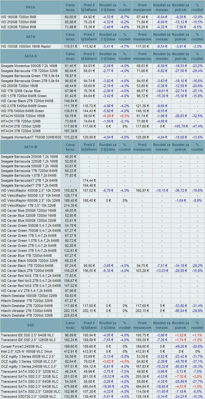Select '-23,2%' in Seagate Momentus row
The height and width of the screenshot is (399, 205).
tap(197, 66)
